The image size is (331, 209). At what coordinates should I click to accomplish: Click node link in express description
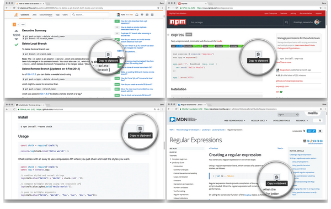tap(220, 41)
